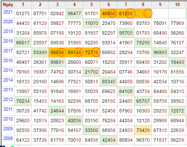Click green cell 66017 in 2018 row
Viewport: 187px width, 147px height.
(23, 43)
